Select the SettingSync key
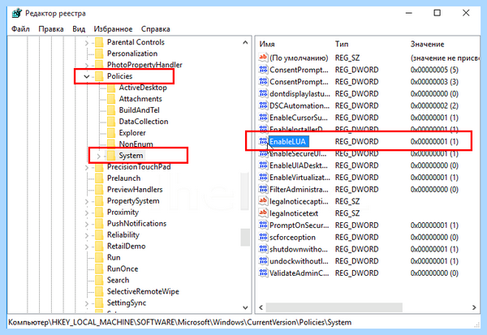 click(127, 303)
